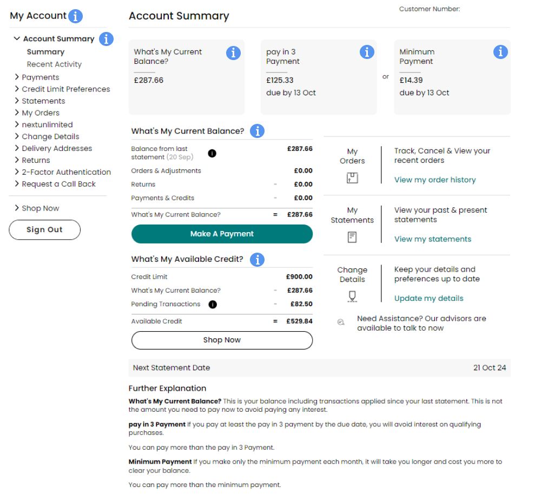Open the What's My Available Credit info icon
The height and width of the screenshot is (494, 541).
[x=257, y=260]
